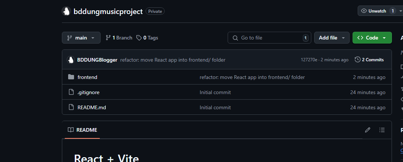Open the BDDUNGBlogger author link
403x162 pixels.
[97, 60]
